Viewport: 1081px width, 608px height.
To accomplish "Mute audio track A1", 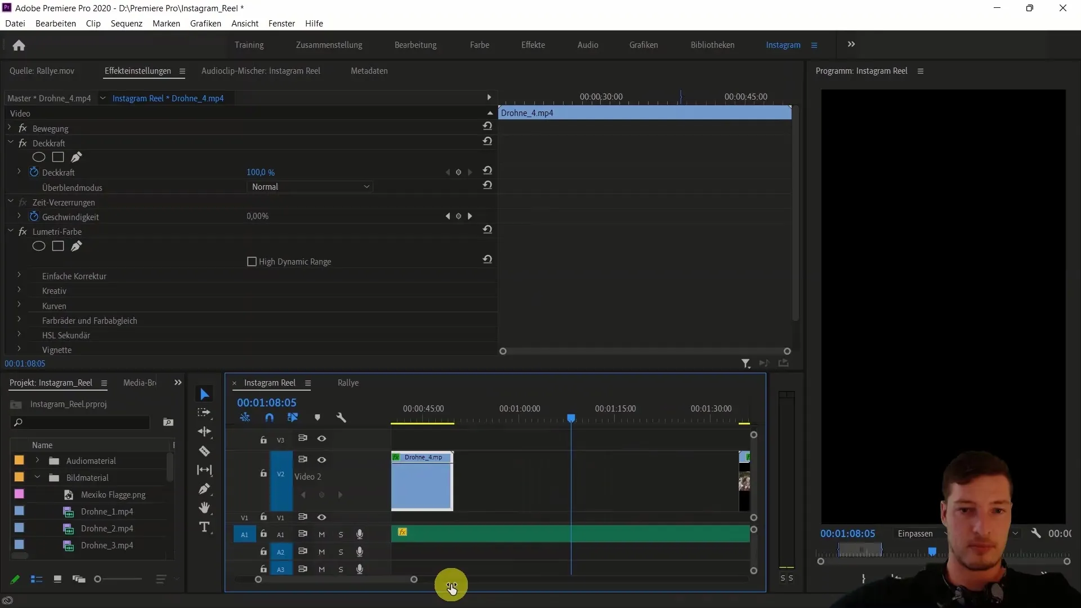I will click(x=322, y=535).
